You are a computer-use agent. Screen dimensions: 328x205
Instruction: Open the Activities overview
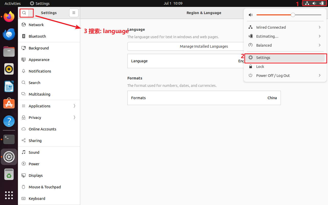pyautogui.click(x=13, y=3)
